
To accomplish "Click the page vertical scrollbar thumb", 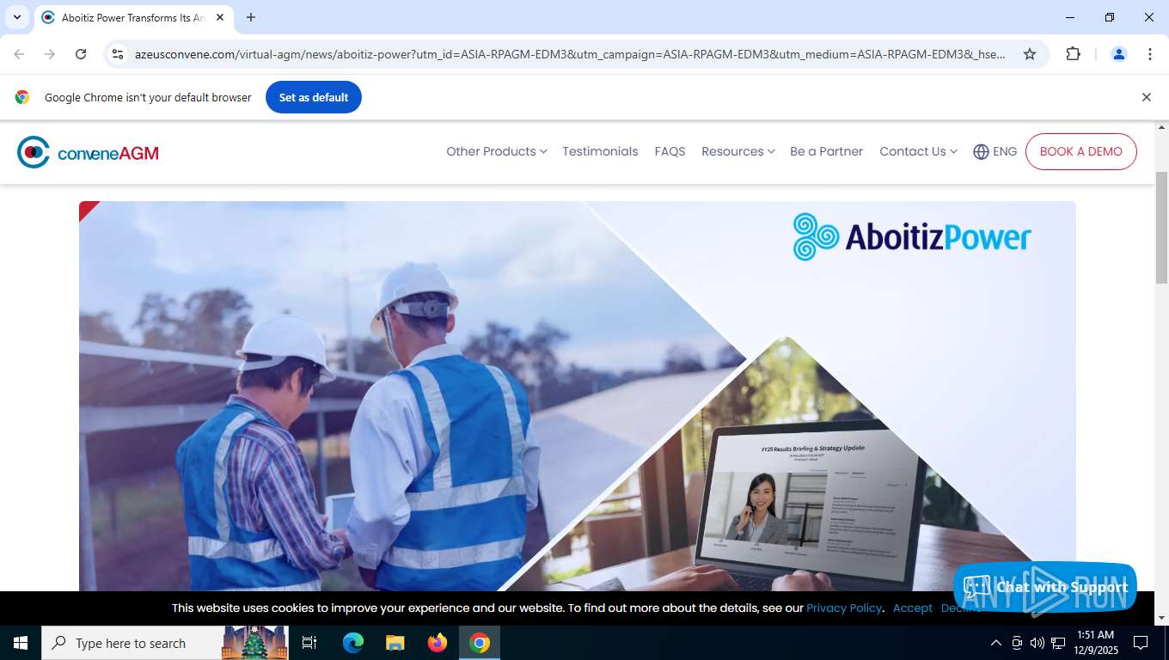I will [x=1161, y=227].
